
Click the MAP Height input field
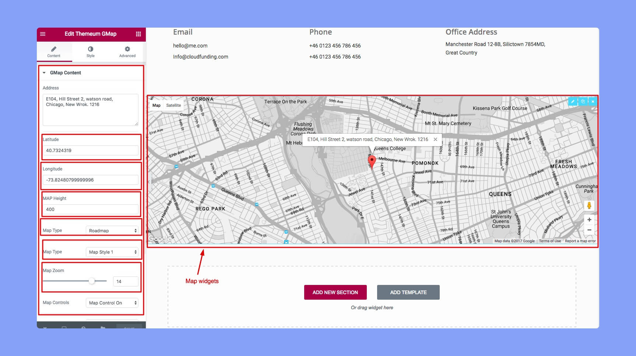[91, 209]
